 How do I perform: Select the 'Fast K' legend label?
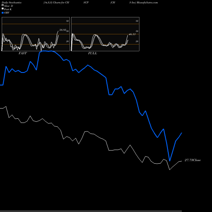[x=8, y=9]
